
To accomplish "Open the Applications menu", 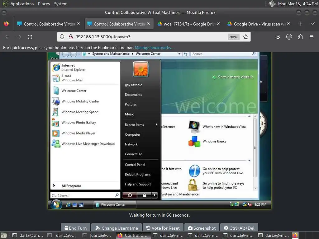I will 22,4.
